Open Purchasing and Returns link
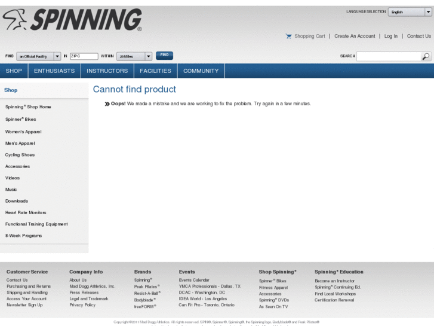 pyautogui.click(x=29, y=287)
